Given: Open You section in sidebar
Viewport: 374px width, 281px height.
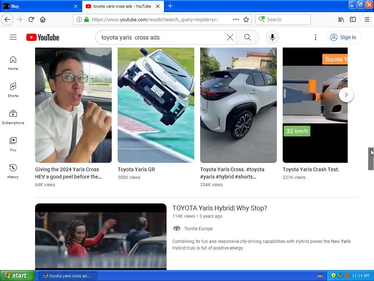Looking at the screenshot, I should 13,144.
